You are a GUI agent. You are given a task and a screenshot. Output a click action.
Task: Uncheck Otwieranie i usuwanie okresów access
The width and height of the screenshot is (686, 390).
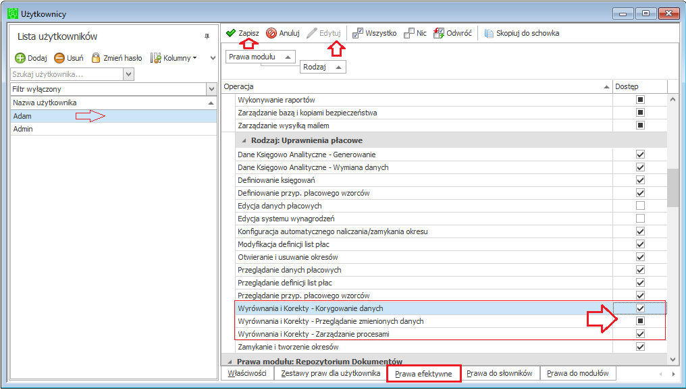click(640, 256)
